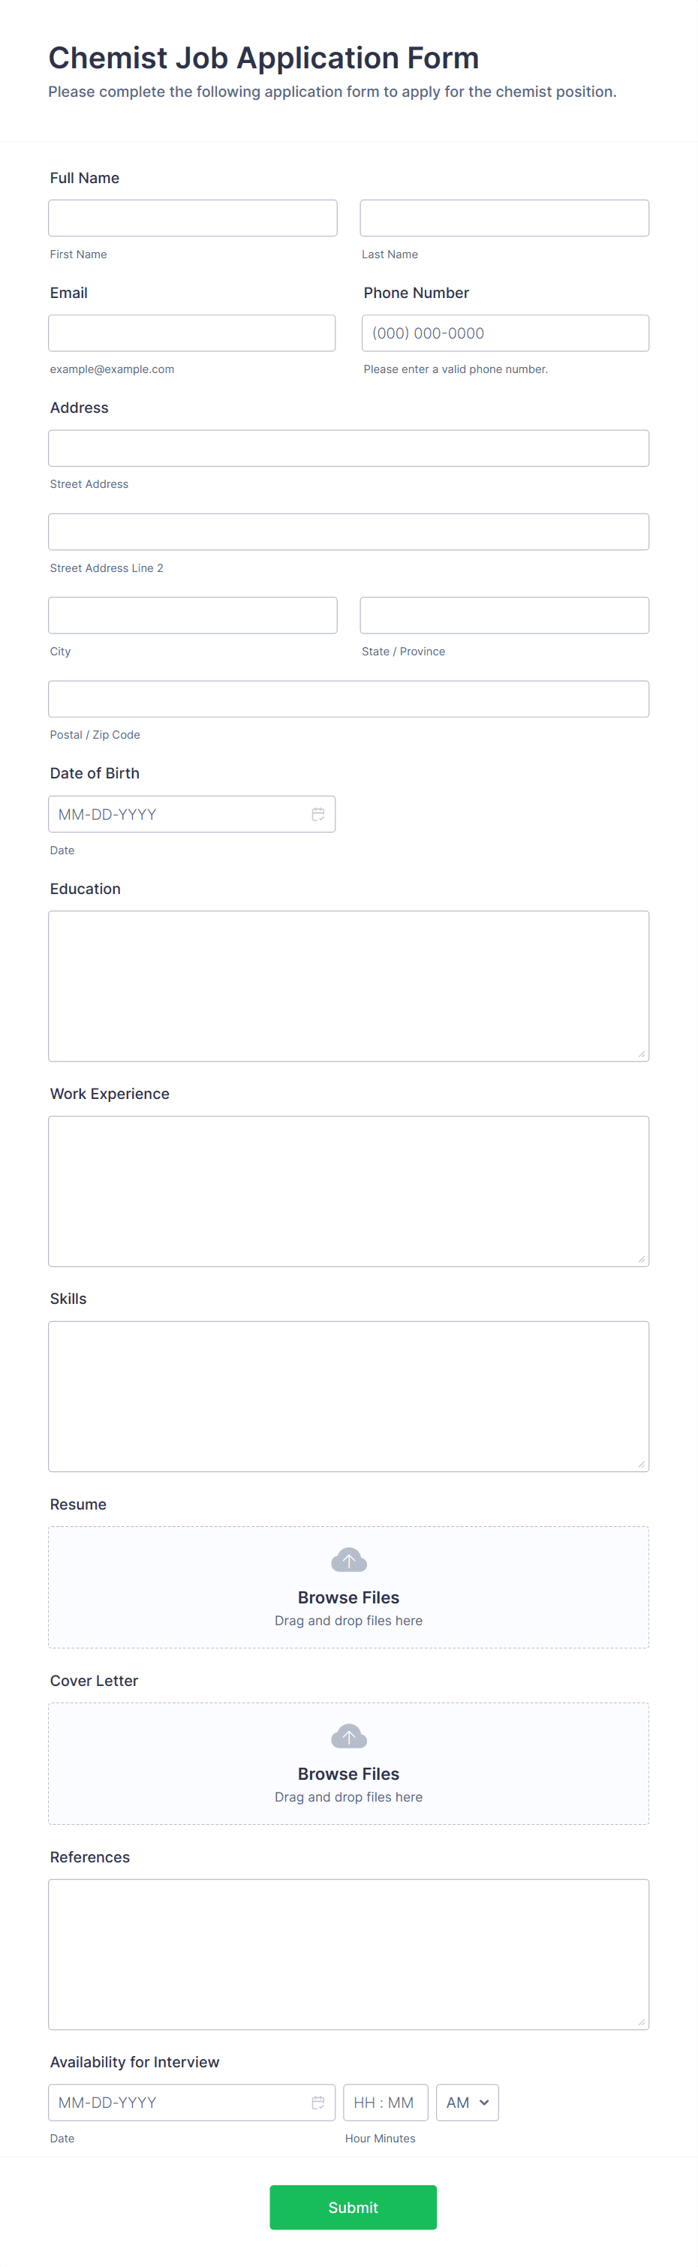
Task: Open the Date of Birth calendar icon
Action: coord(317,814)
